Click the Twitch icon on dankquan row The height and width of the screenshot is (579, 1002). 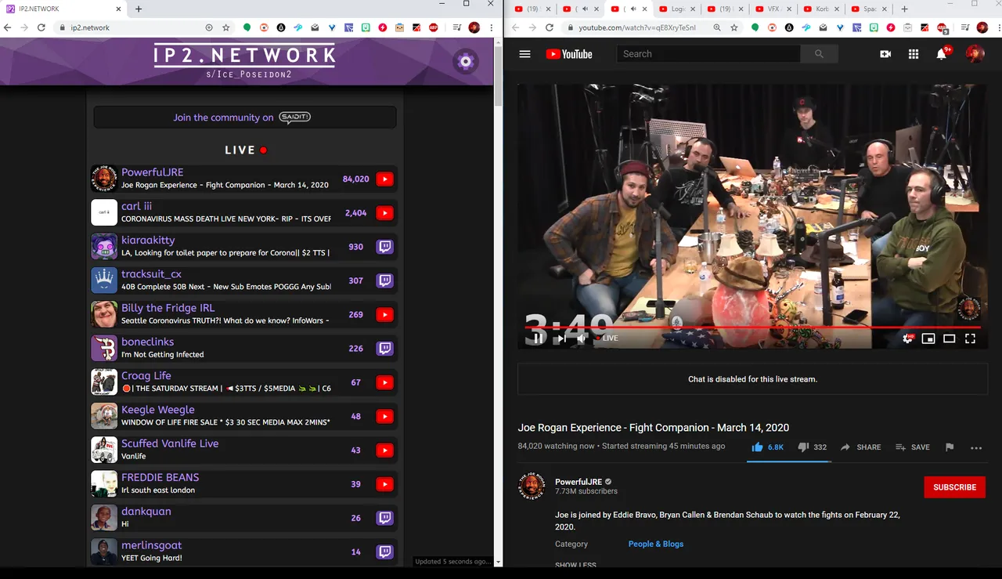point(384,518)
